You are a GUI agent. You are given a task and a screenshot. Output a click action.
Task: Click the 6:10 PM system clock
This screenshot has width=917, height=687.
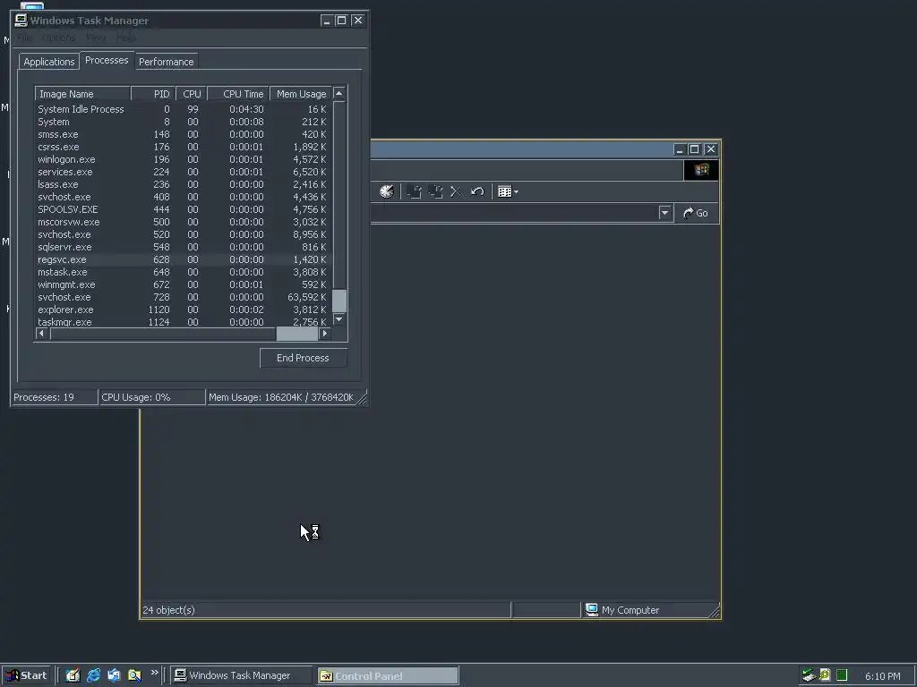pyautogui.click(x=882, y=676)
